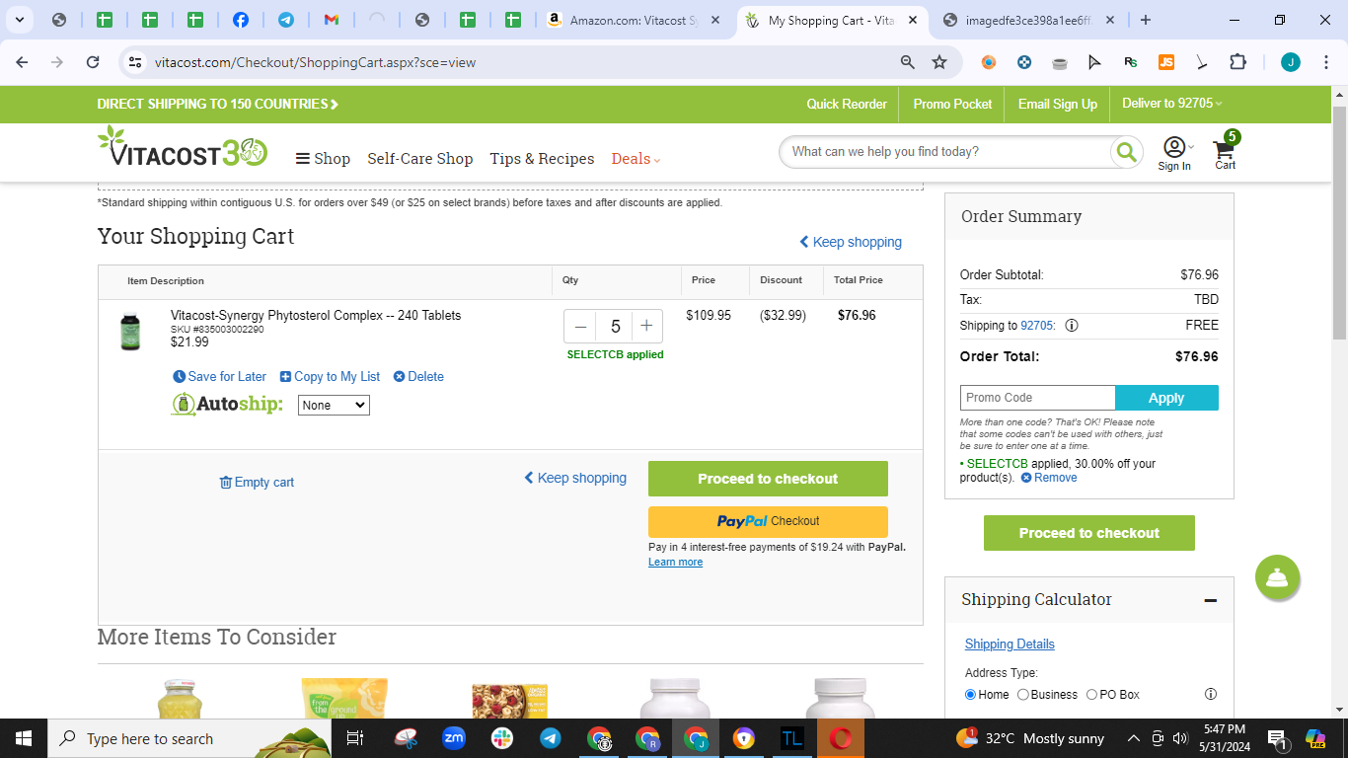Open the Chrome extensions puzzle icon
This screenshot has width=1348, height=758.
(x=1237, y=62)
